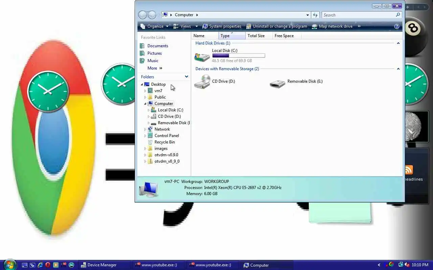Sort by Free Space column header
The width and height of the screenshot is (433, 270).
coord(287,36)
